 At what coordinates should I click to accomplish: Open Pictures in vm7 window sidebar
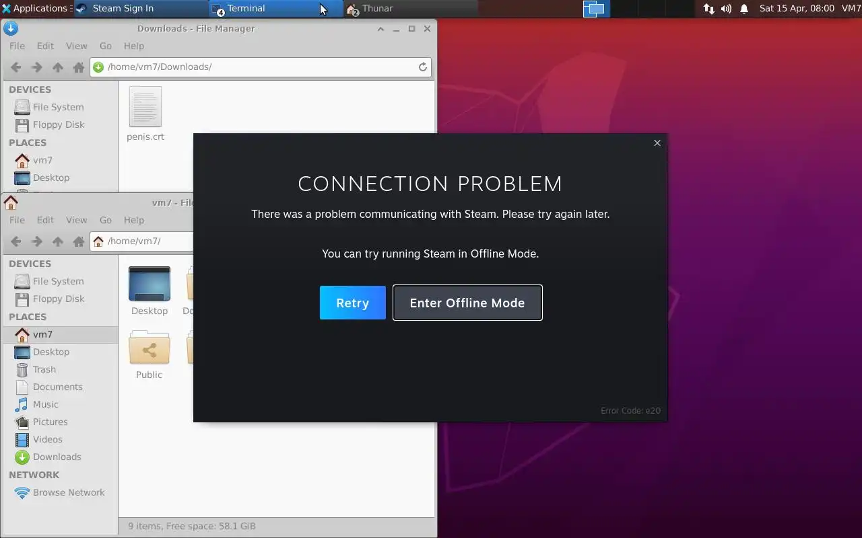click(x=51, y=422)
